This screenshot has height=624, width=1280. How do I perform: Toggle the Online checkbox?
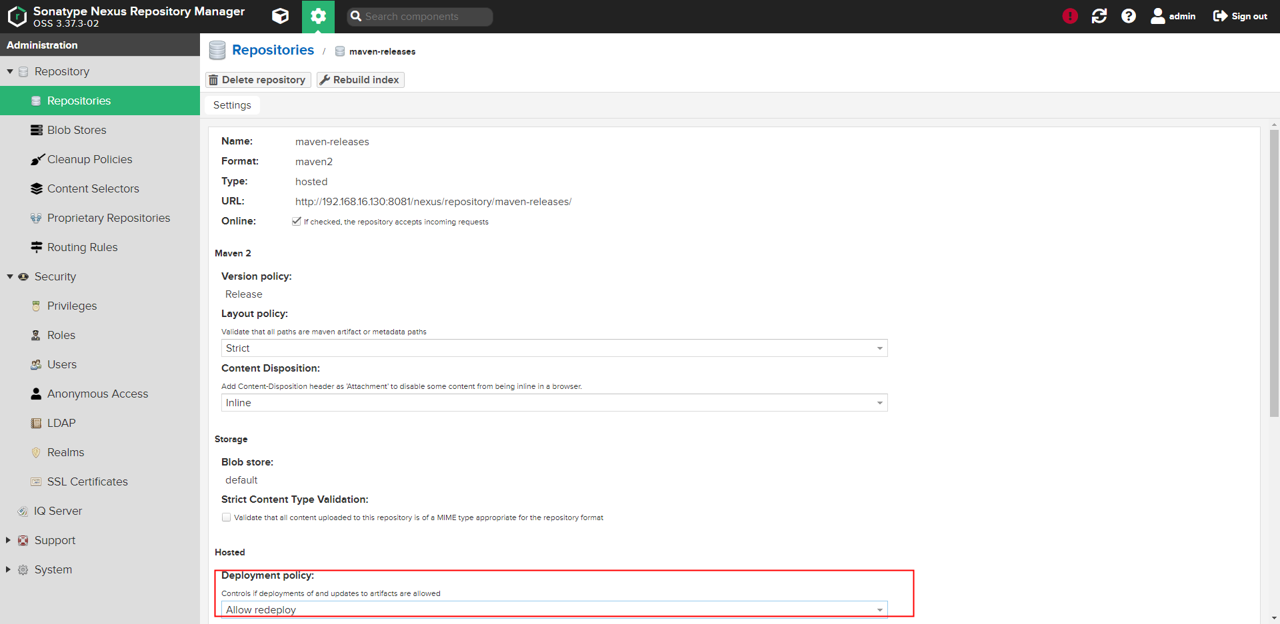[296, 221]
